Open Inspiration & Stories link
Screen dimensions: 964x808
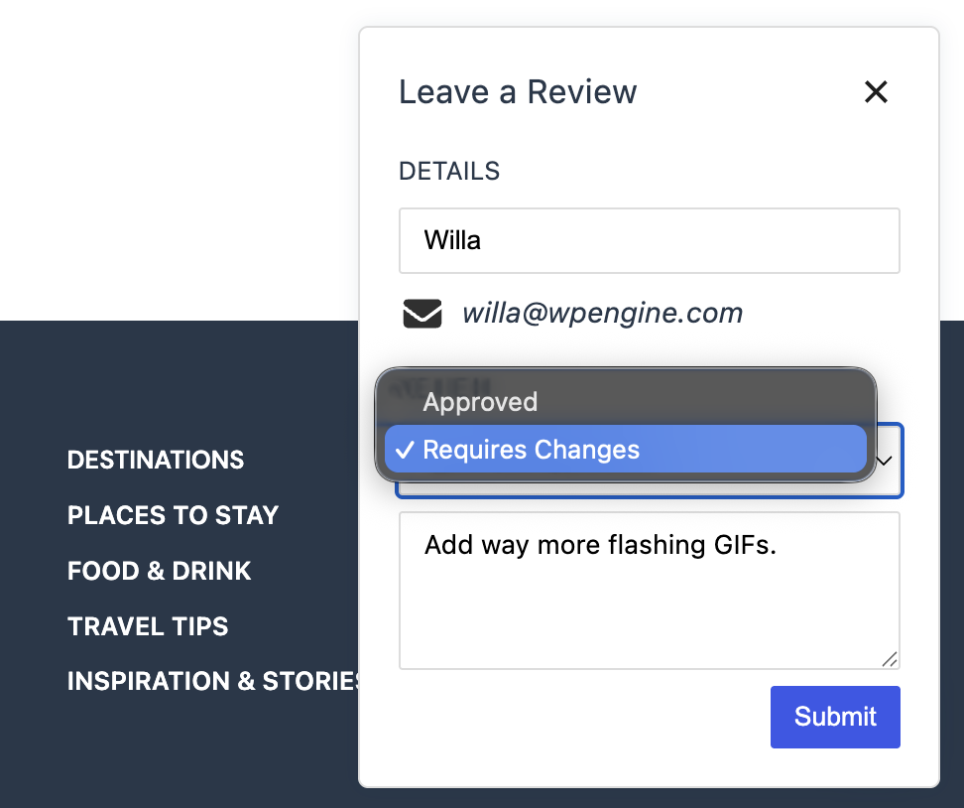pyautogui.click(x=212, y=681)
